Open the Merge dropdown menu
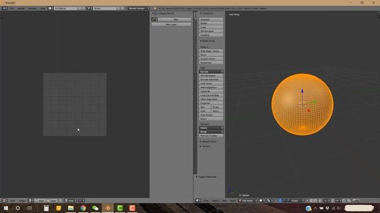 (x=211, y=132)
